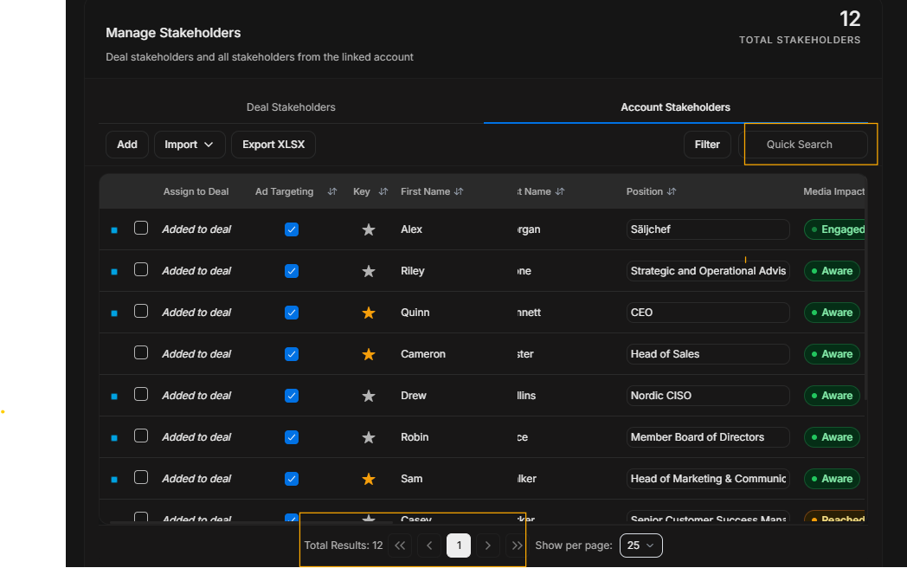Export stakeholders as XLSX
Image resolution: width=907 pixels, height=568 pixels.
(273, 145)
